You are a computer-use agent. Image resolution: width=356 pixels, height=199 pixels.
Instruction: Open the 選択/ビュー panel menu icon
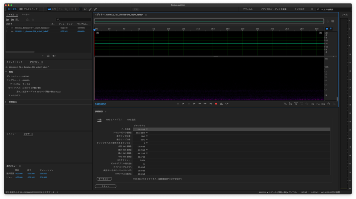coord(20,166)
